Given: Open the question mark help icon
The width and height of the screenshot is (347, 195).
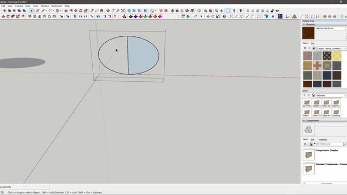Looking at the screenshot, I should (x=224, y=16).
